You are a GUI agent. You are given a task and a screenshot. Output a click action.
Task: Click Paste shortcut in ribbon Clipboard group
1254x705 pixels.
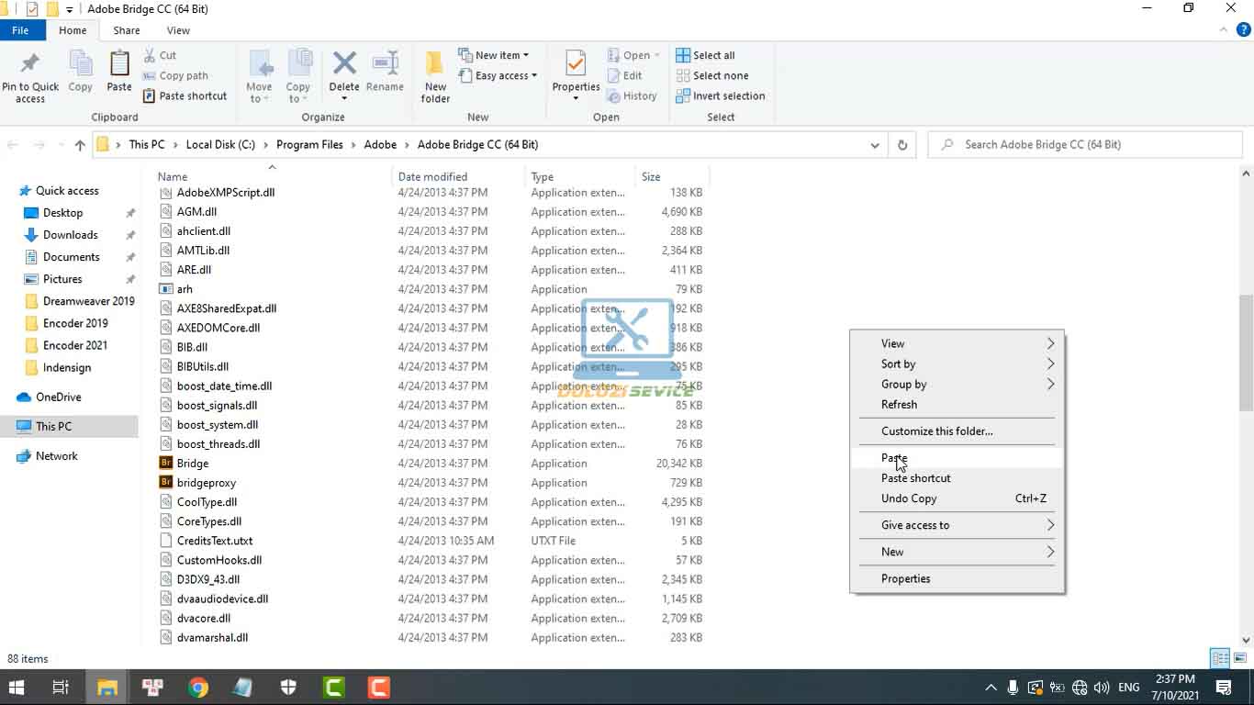click(185, 95)
